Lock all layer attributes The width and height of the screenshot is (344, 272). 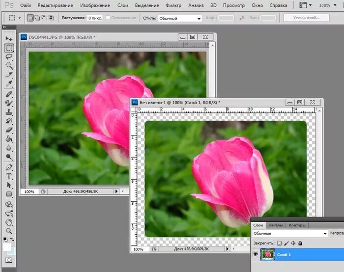tap(300, 243)
